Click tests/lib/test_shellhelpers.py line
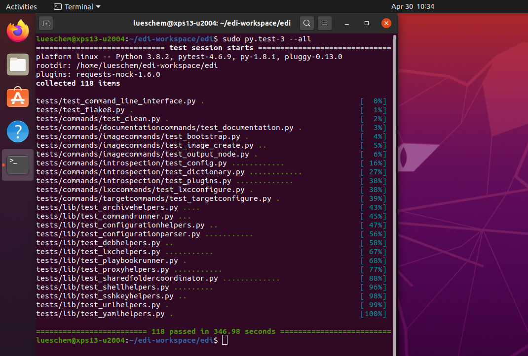Image resolution: width=528 pixels, height=356 pixels. [211, 287]
